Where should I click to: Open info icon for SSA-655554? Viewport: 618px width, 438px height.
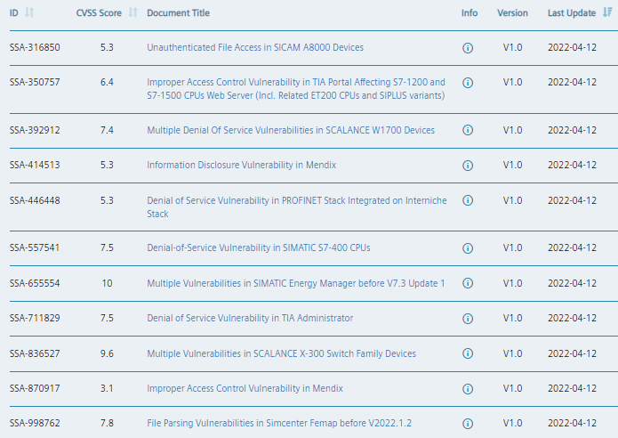coord(468,283)
